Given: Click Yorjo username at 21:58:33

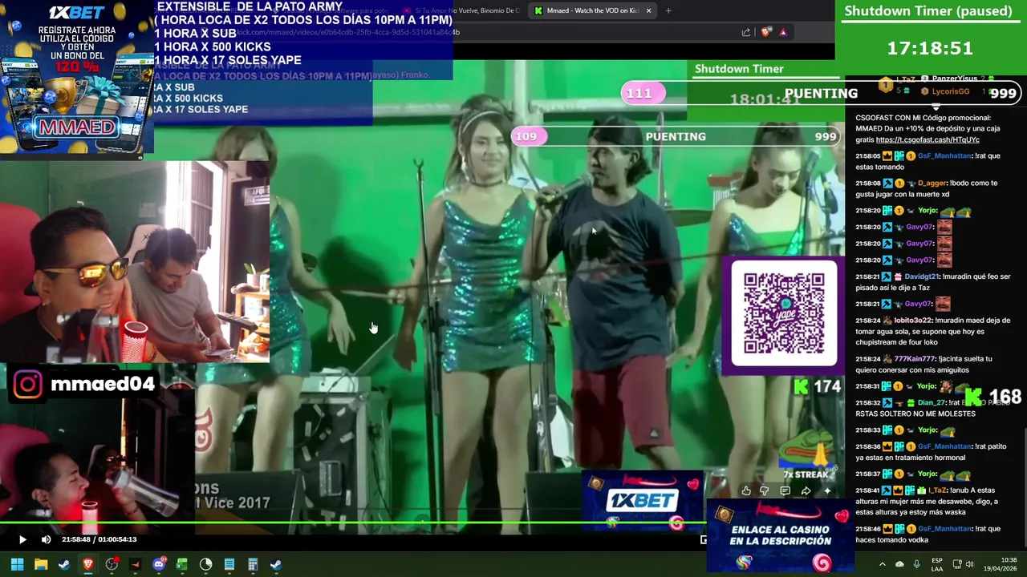Looking at the screenshot, I should (928, 430).
